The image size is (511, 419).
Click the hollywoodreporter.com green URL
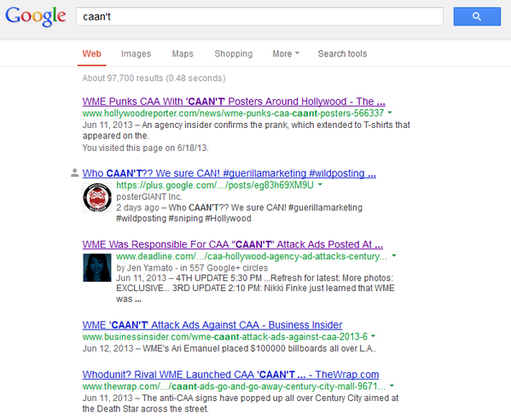coord(233,113)
